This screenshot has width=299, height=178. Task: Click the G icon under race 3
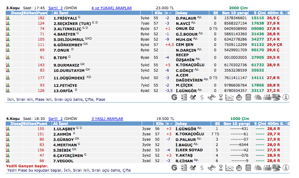[x=174, y=96]
